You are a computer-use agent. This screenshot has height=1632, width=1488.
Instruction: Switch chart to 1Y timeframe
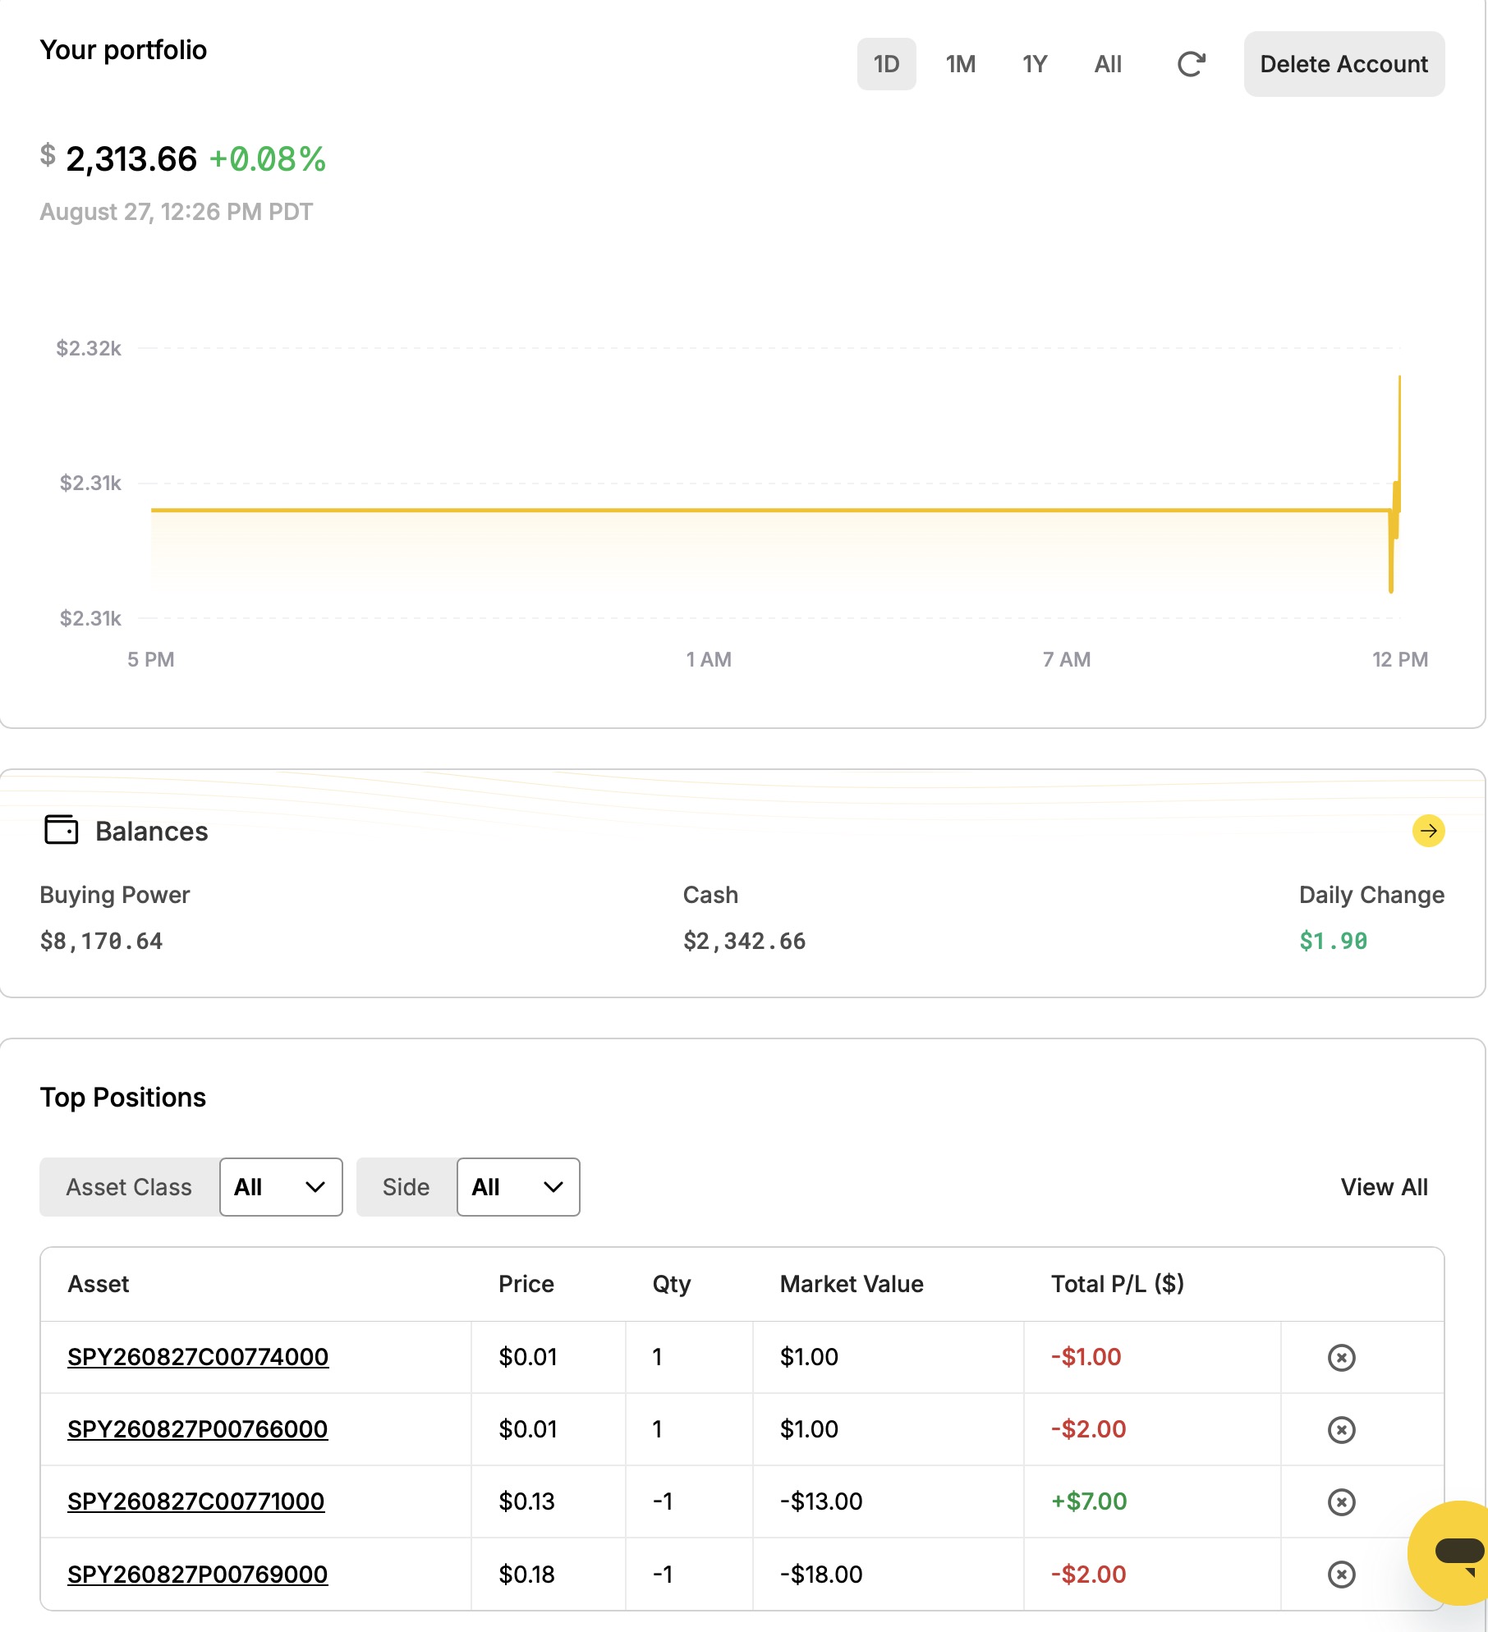1035,64
